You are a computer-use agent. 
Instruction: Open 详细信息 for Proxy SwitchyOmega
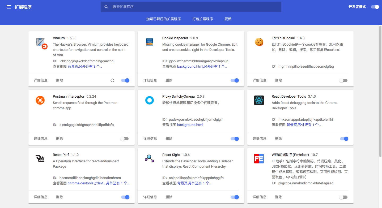click(x=150, y=139)
